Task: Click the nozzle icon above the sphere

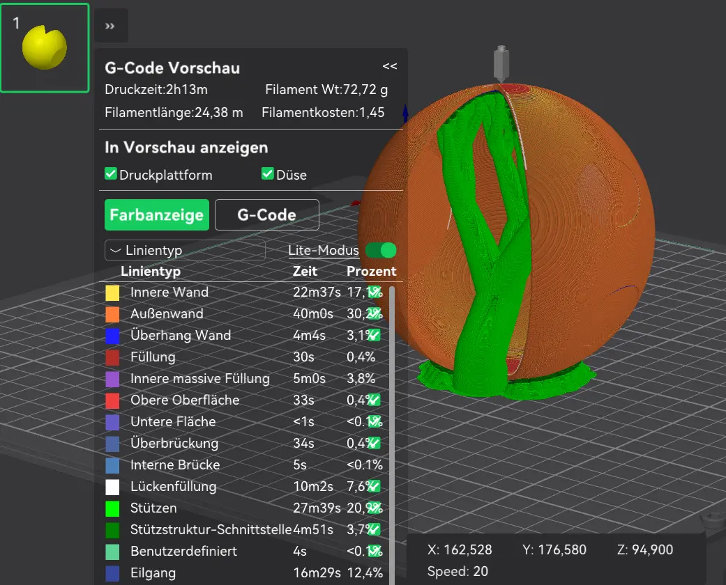Action: click(501, 64)
